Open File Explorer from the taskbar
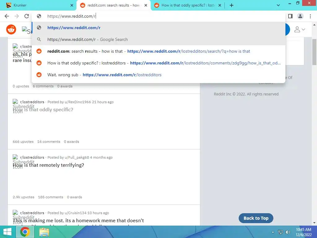 (44, 232)
